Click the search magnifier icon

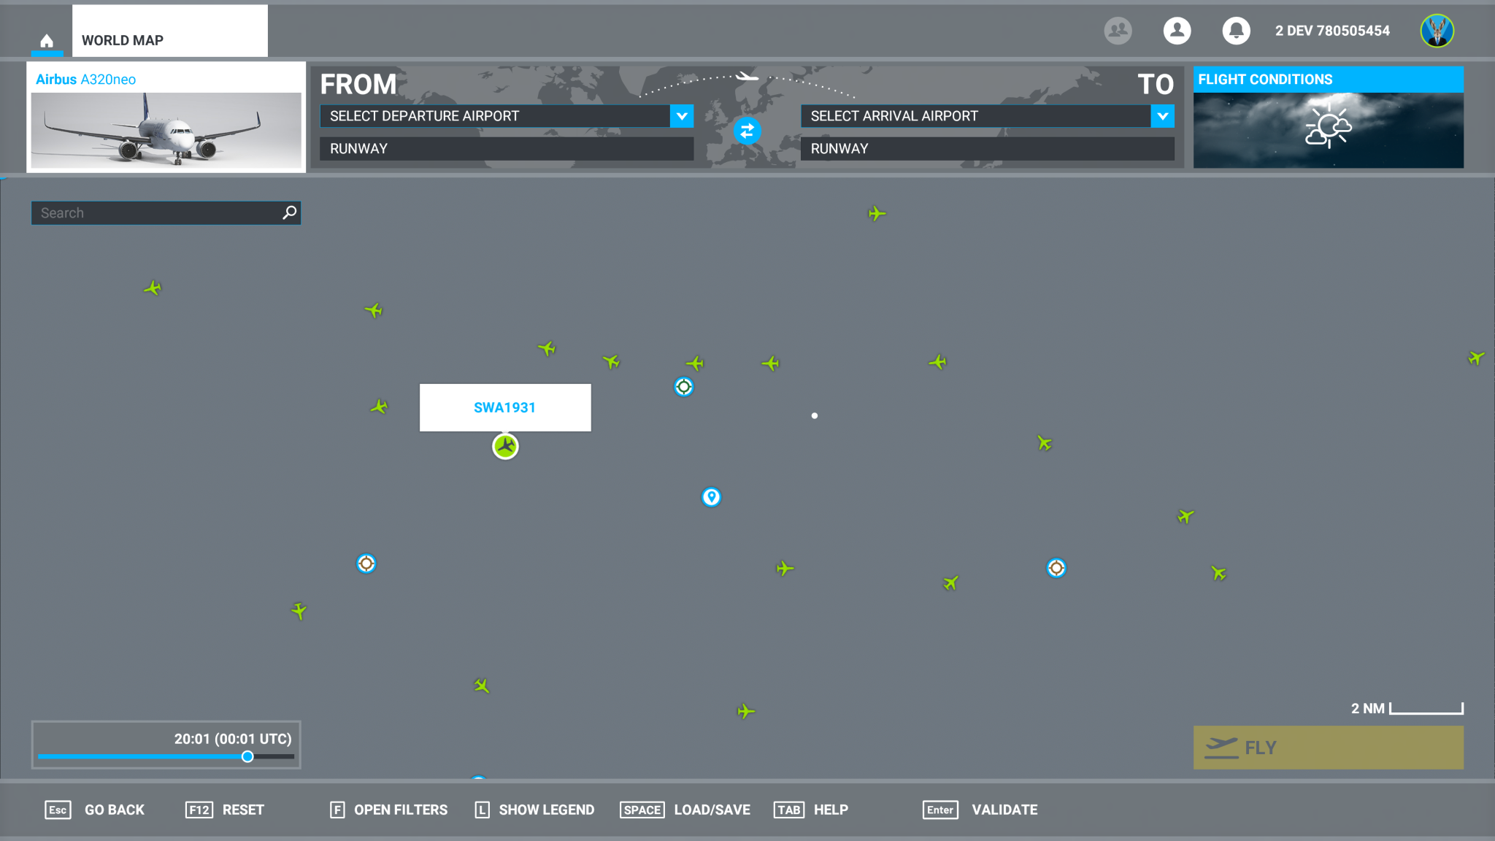point(290,212)
